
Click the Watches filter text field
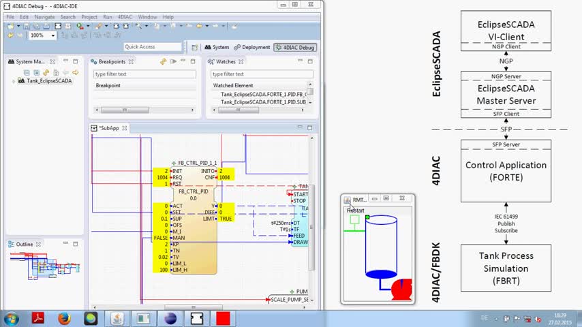262,74
